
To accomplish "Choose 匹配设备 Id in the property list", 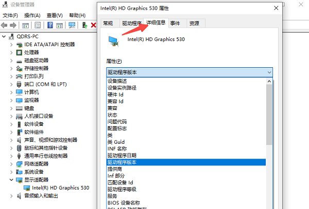I will (186, 183).
